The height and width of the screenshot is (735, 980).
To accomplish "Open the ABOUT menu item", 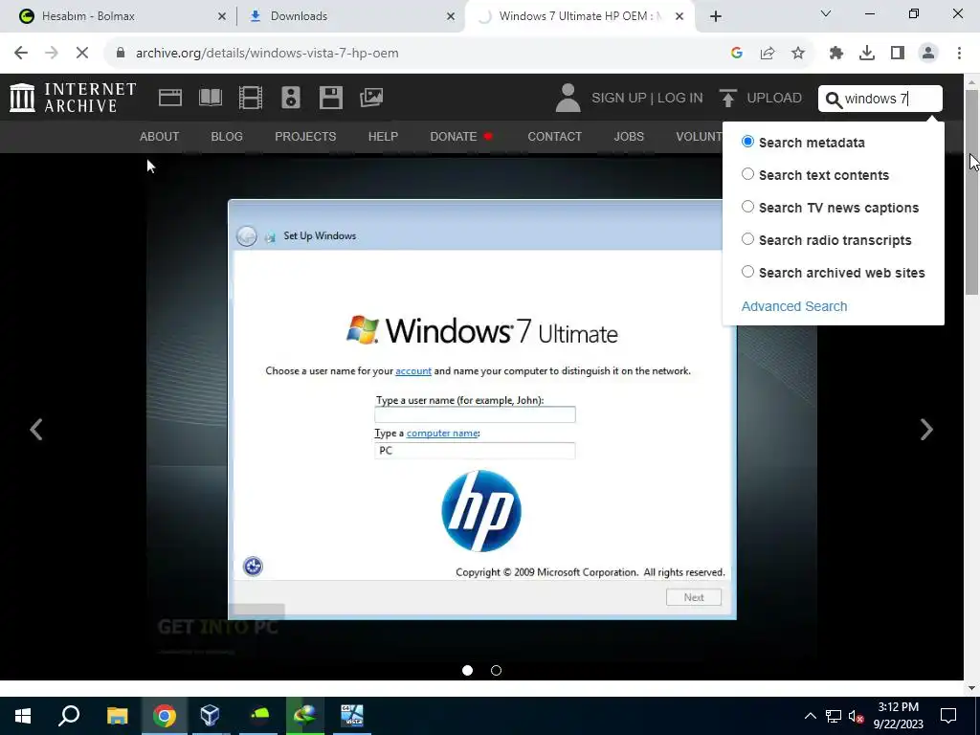I will point(160,136).
